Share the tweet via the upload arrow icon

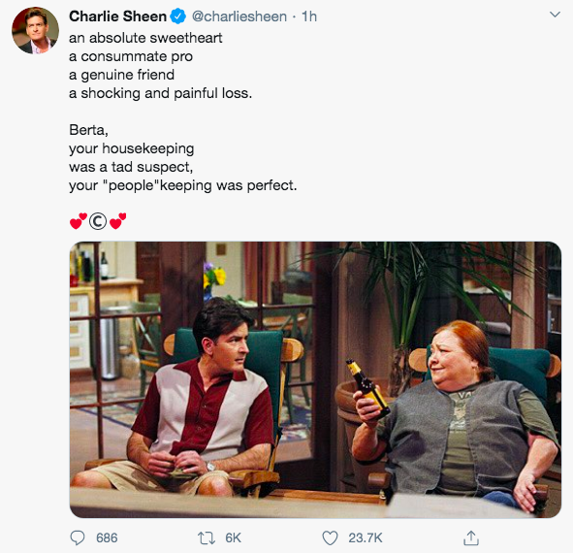pos(471,537)
